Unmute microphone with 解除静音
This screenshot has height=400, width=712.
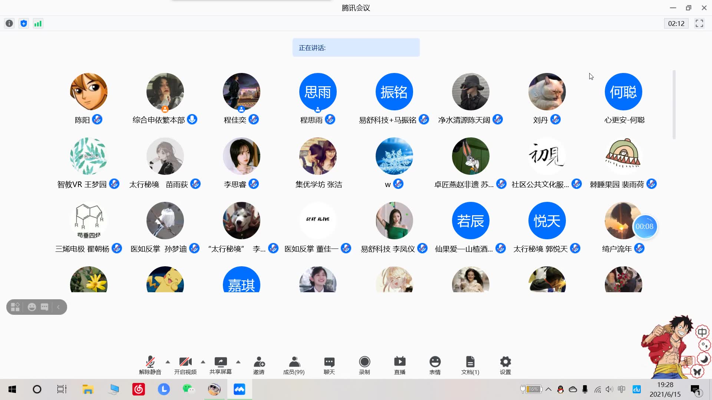pyautogui.click(x=150, y=365)
